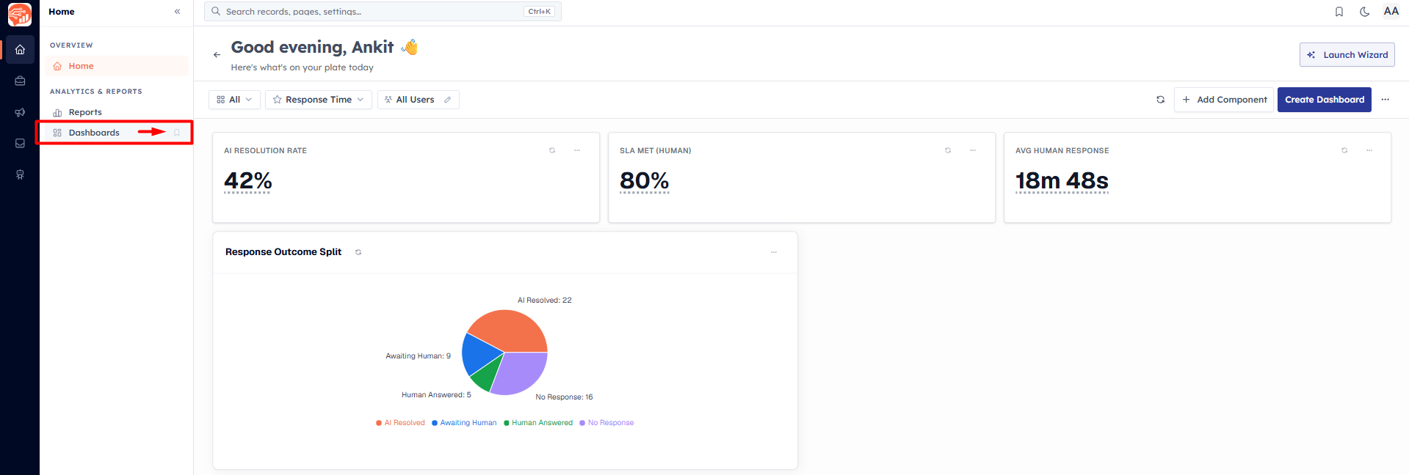Open the inbox icon in left rail
Viewport: 1409px width, 475px height.
(20, 144)
